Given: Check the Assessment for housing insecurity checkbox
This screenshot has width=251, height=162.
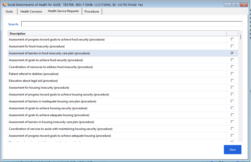Looking at the screenshot, I should tap(232, 88).
